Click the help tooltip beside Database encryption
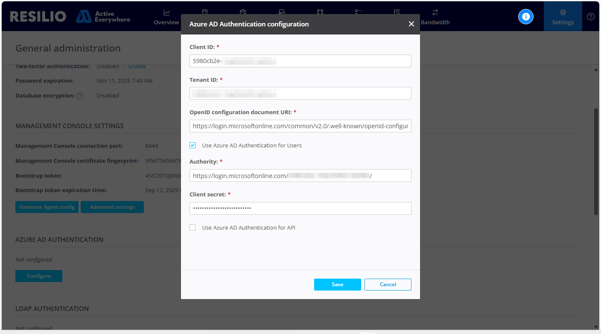The height and width of the screenshot is (334, 601). point(80,95)
